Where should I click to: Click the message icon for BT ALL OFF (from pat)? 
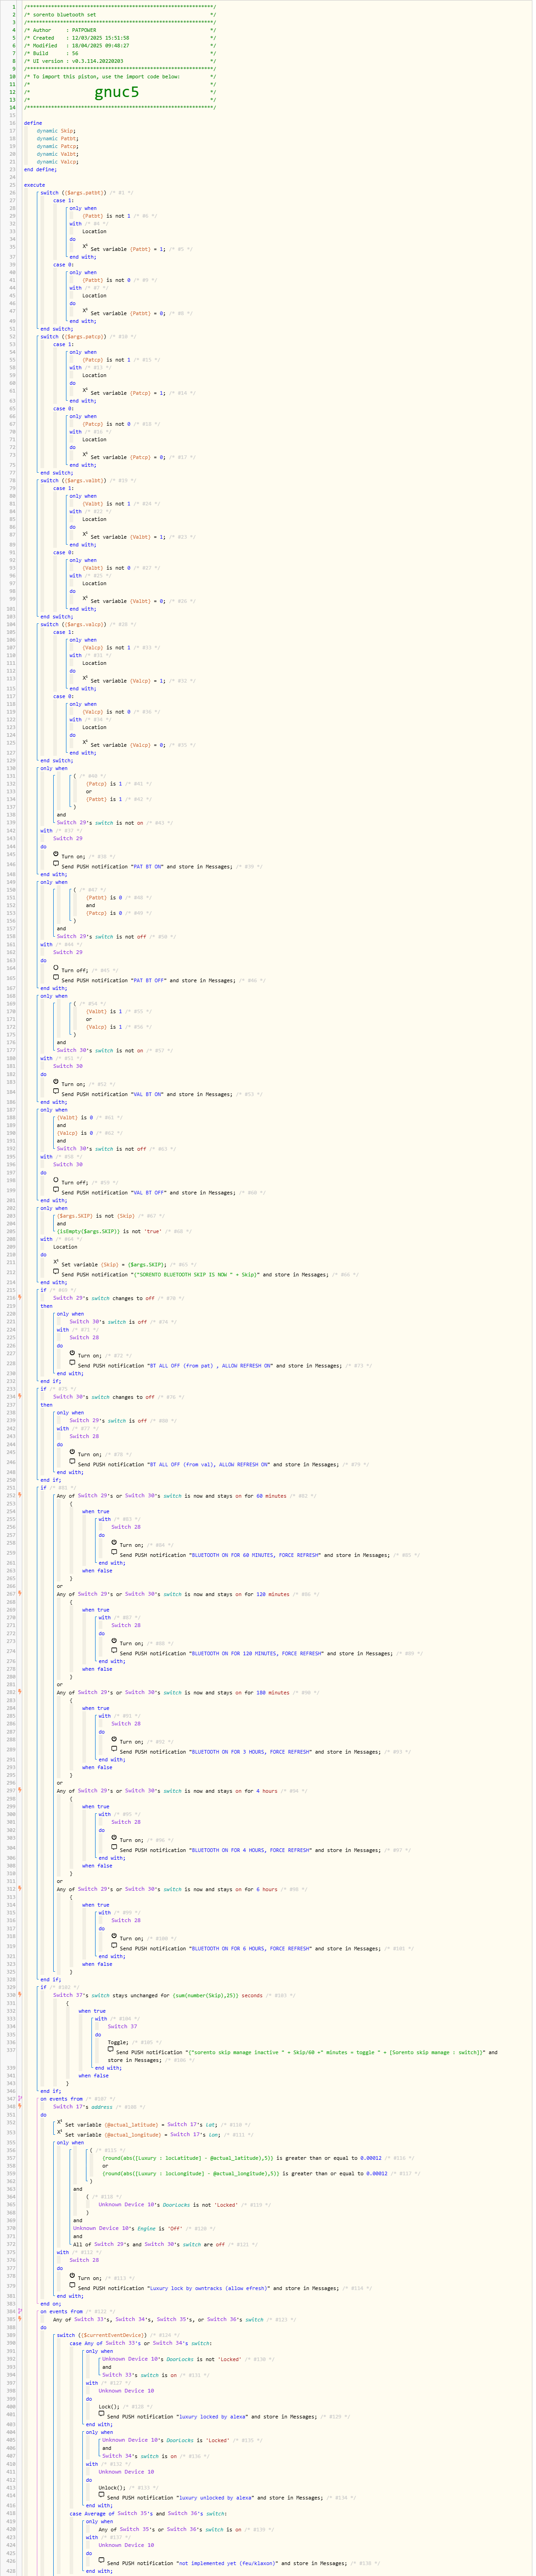pos(72,1363)
